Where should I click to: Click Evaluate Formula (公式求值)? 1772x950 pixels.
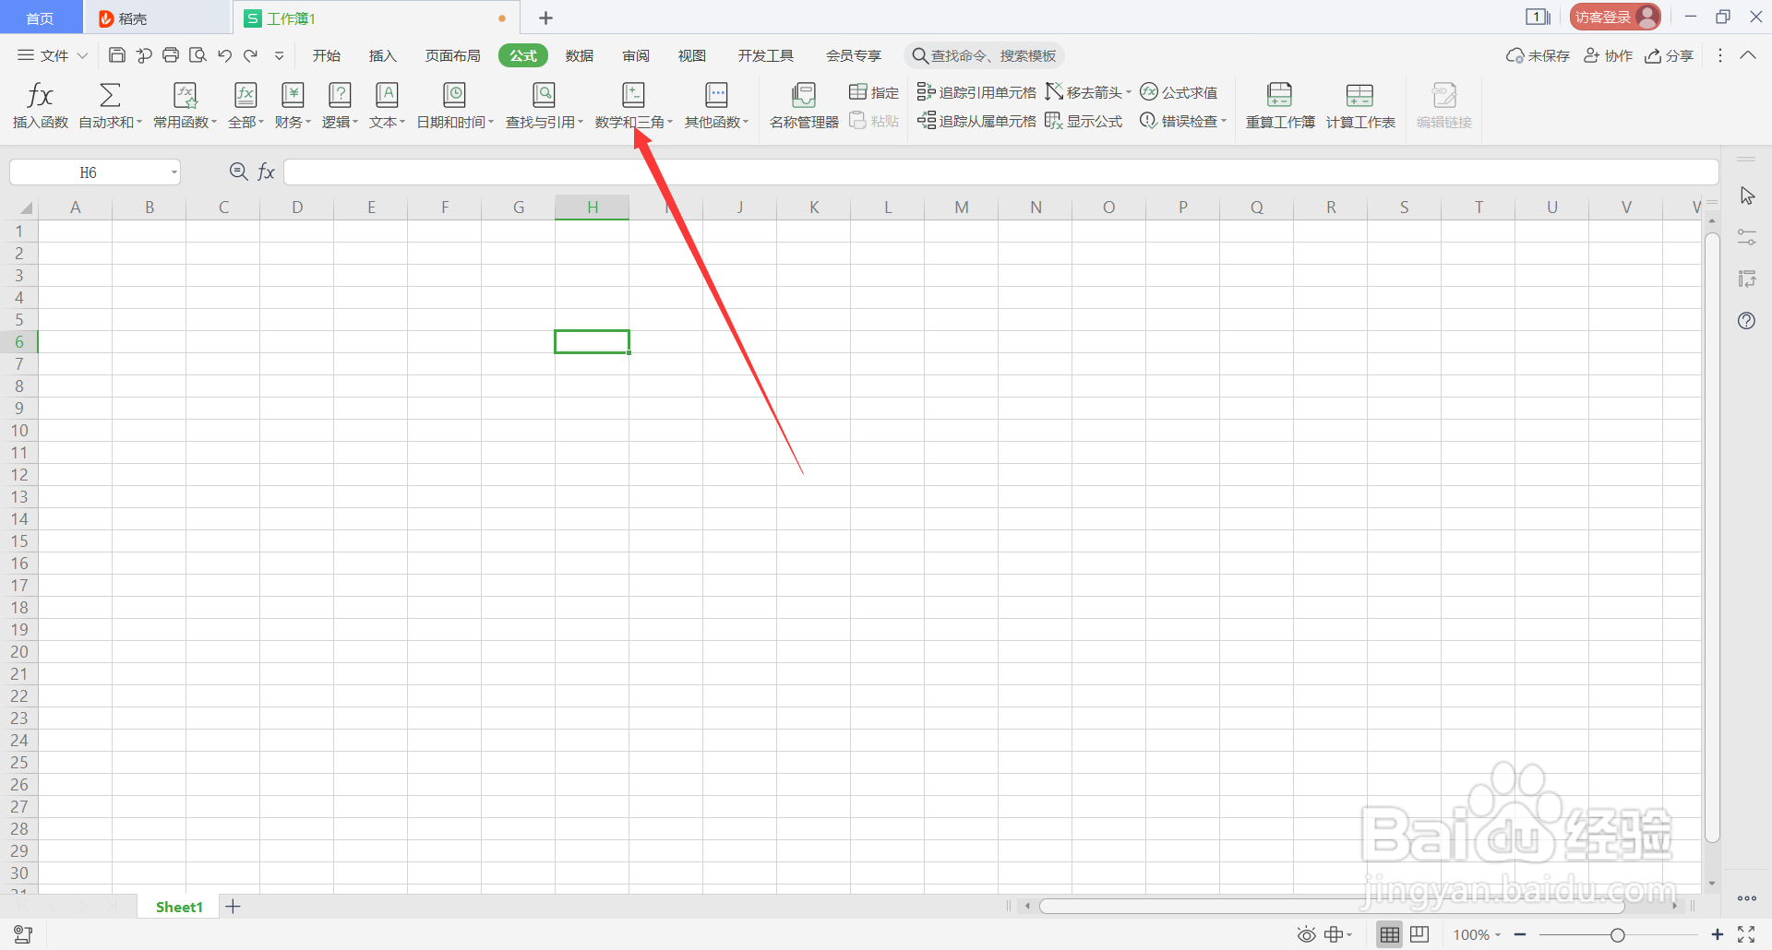[x=1179, y=92]
